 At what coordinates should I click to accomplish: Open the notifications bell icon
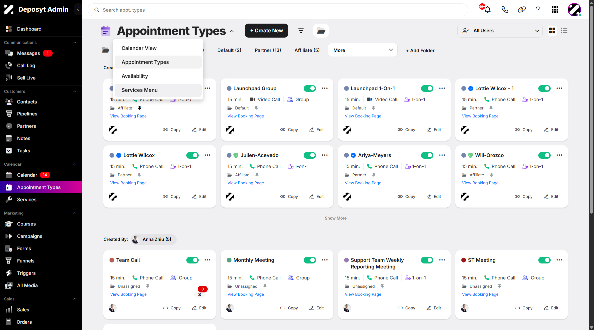coord(487,10)
